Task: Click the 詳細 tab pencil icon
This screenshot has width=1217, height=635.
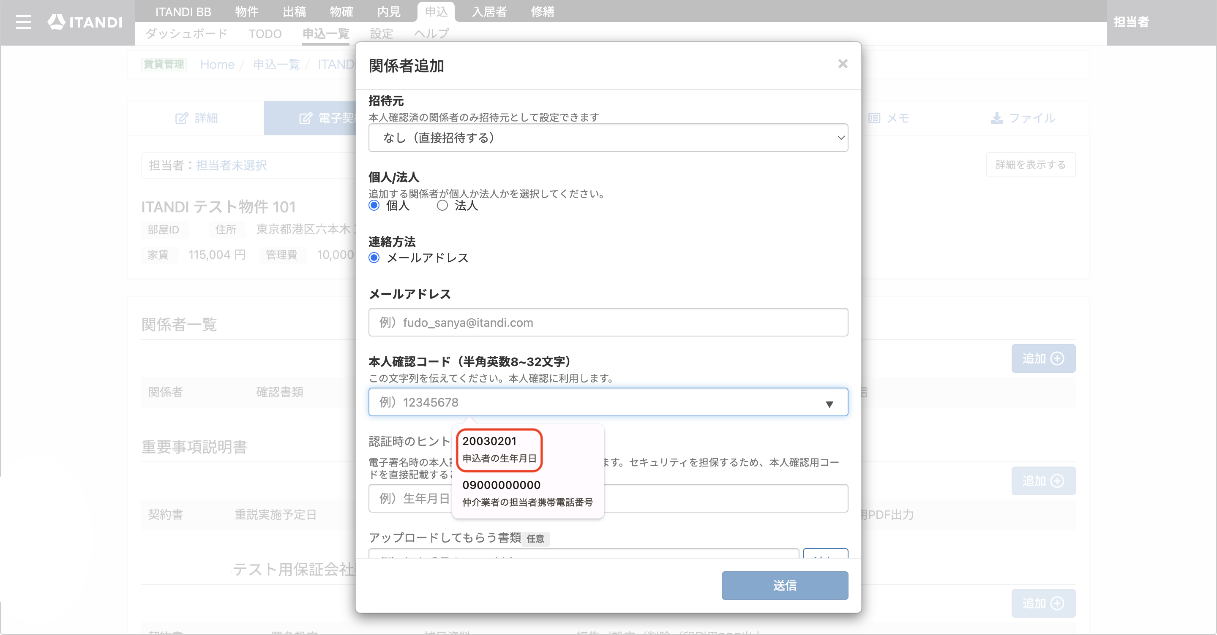Action: pos(182,118)
